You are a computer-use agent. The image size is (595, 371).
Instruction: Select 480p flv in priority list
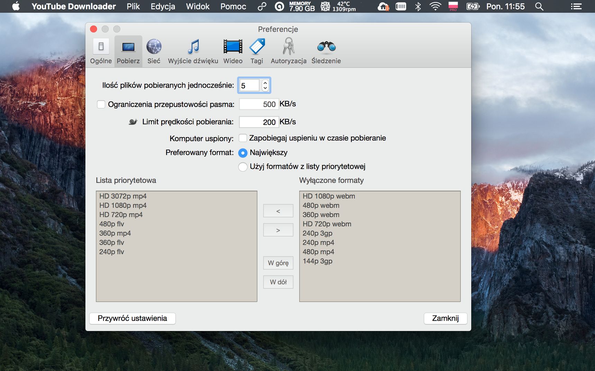pyautogui.click(x=176, y=224)
